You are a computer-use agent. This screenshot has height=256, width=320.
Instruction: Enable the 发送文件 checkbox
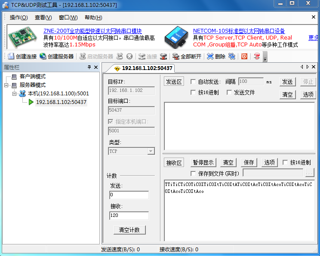[x=229, y=92]
